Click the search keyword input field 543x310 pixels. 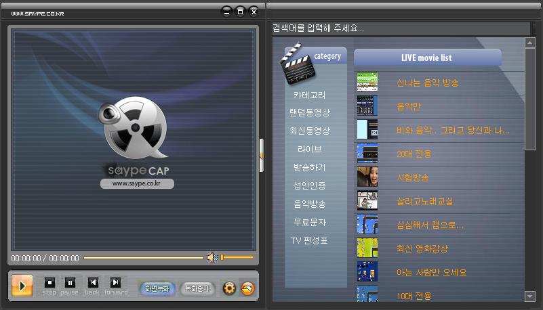[401, 28]
